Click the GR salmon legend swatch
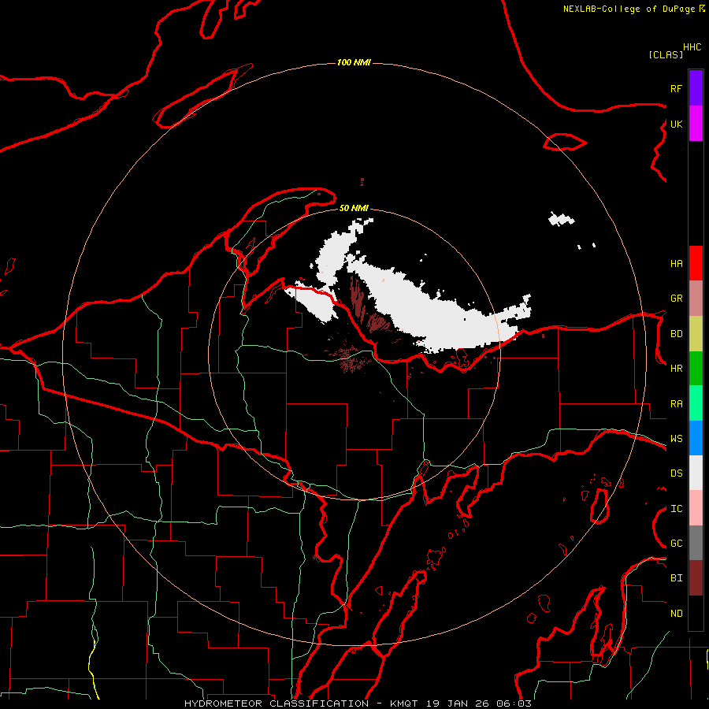Screen dimensions: 709x709 [x=696, y=299]
